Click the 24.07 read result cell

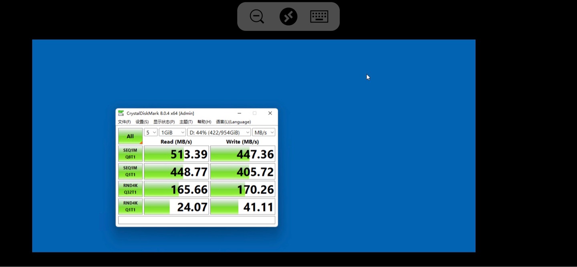pos(176,207)
